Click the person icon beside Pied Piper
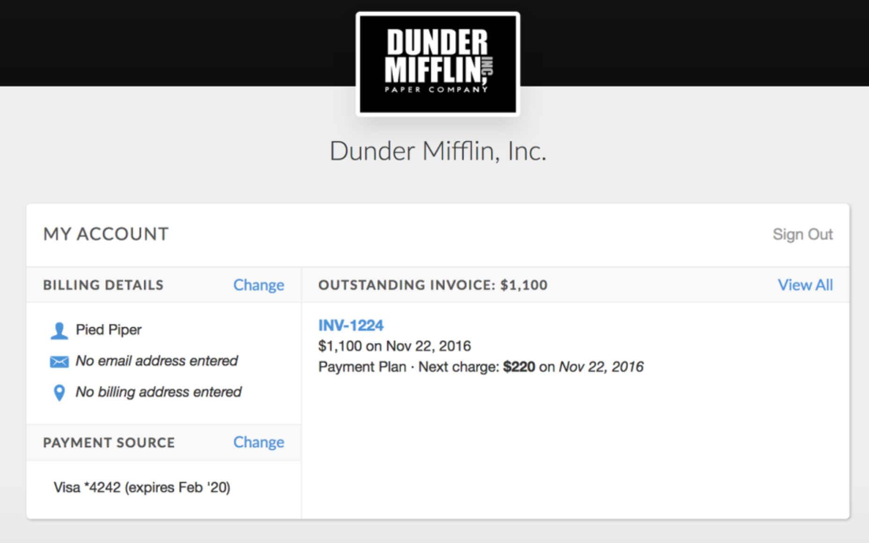Image resolution: width=869 pixels, height=543 pixels. [x=59, y=330]
